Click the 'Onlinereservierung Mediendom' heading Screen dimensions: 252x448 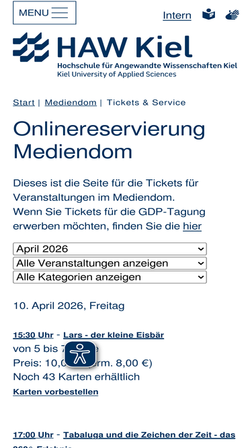(x=109, y=140)
